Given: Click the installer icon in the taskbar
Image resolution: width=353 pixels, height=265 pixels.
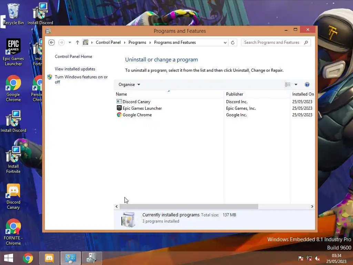Looking at the screenshot, I should click(92, 258).
